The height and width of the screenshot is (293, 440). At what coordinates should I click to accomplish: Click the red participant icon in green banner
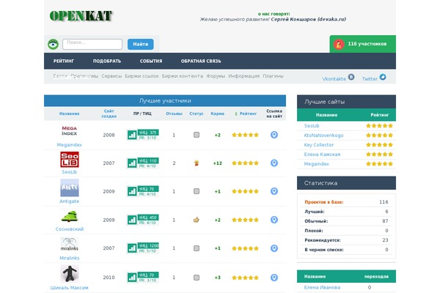339,44
